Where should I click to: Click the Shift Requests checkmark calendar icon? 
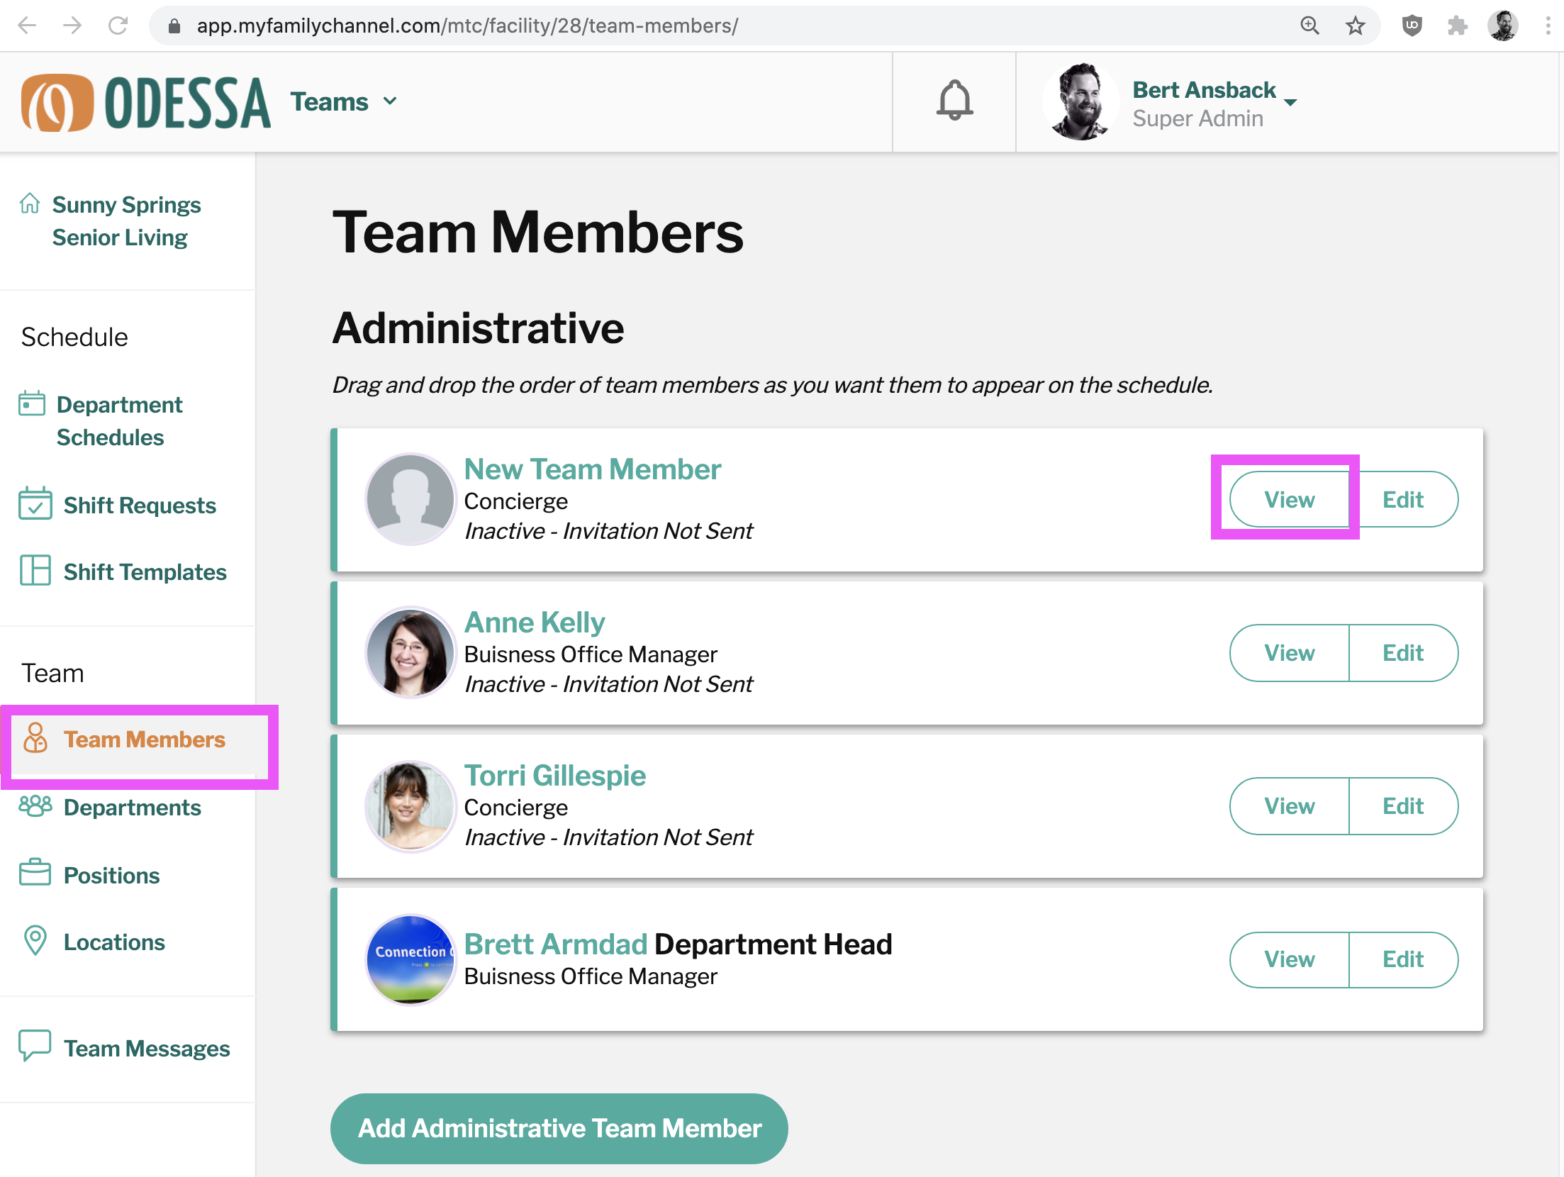tap(35, 503)
